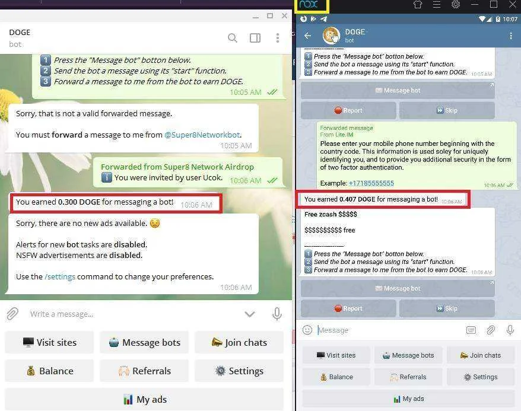The height and width of the screenshot is (411, 521).
Task: Click the lower Skip button in the Nox chat
Action: pyautogui.click(x=447, y=308)
